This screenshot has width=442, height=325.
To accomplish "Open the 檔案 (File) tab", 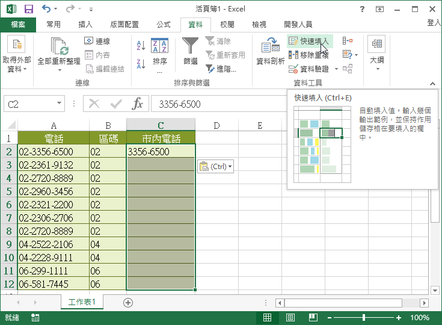I will point(18,25).
